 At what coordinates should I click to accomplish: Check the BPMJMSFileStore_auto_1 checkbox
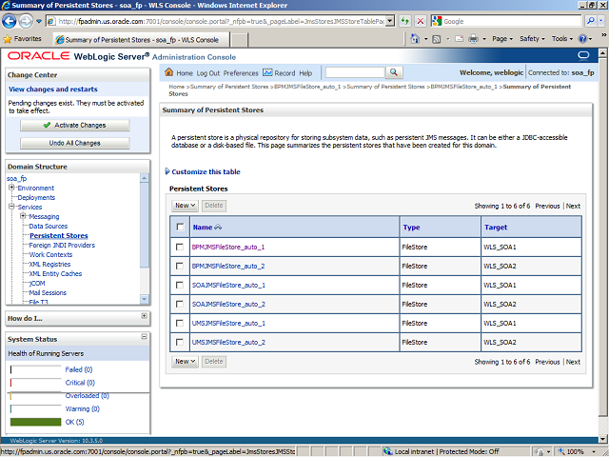[x=180, y=247]
